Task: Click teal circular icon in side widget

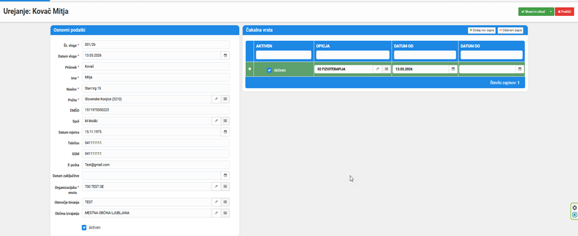Action: click(574, 215)
